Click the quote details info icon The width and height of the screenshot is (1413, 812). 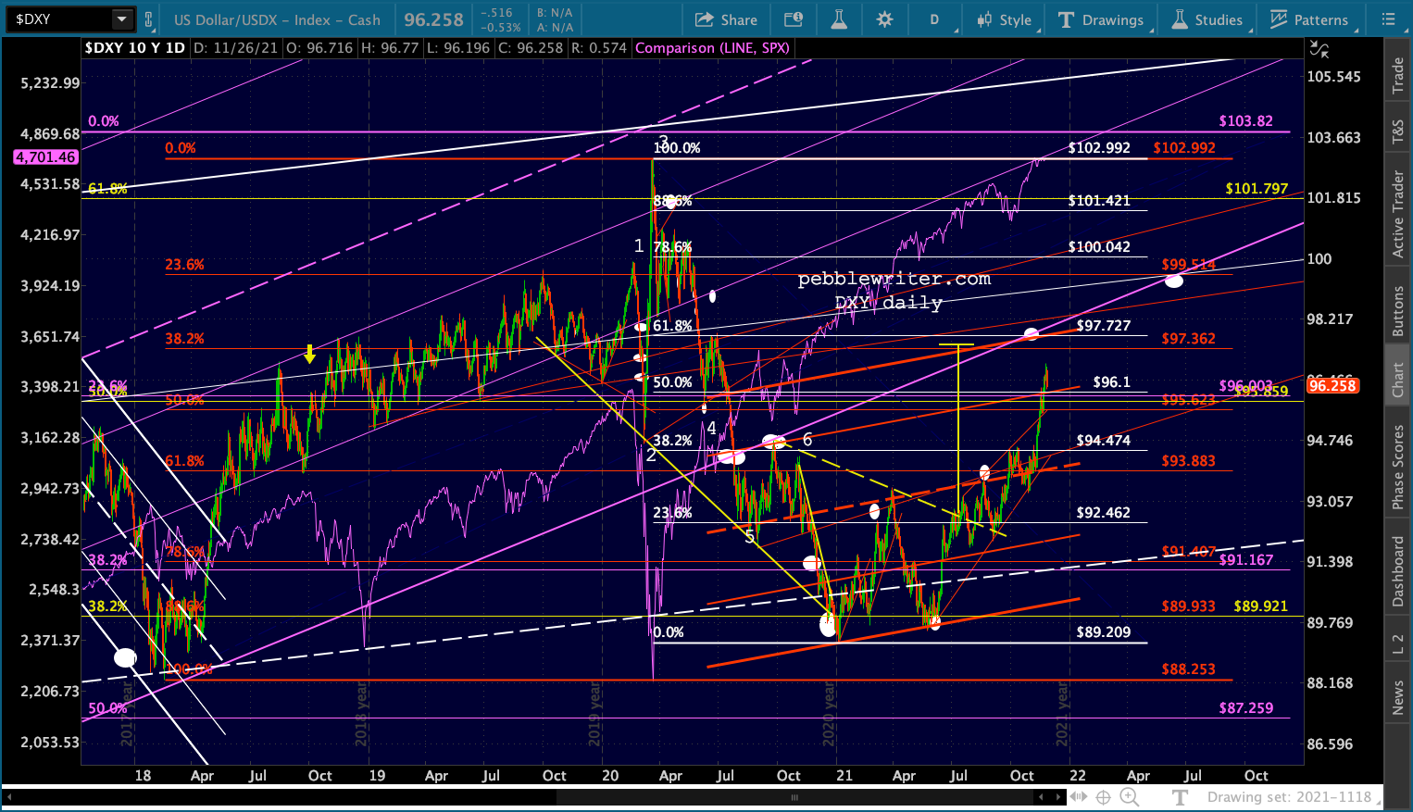(794, 19)
